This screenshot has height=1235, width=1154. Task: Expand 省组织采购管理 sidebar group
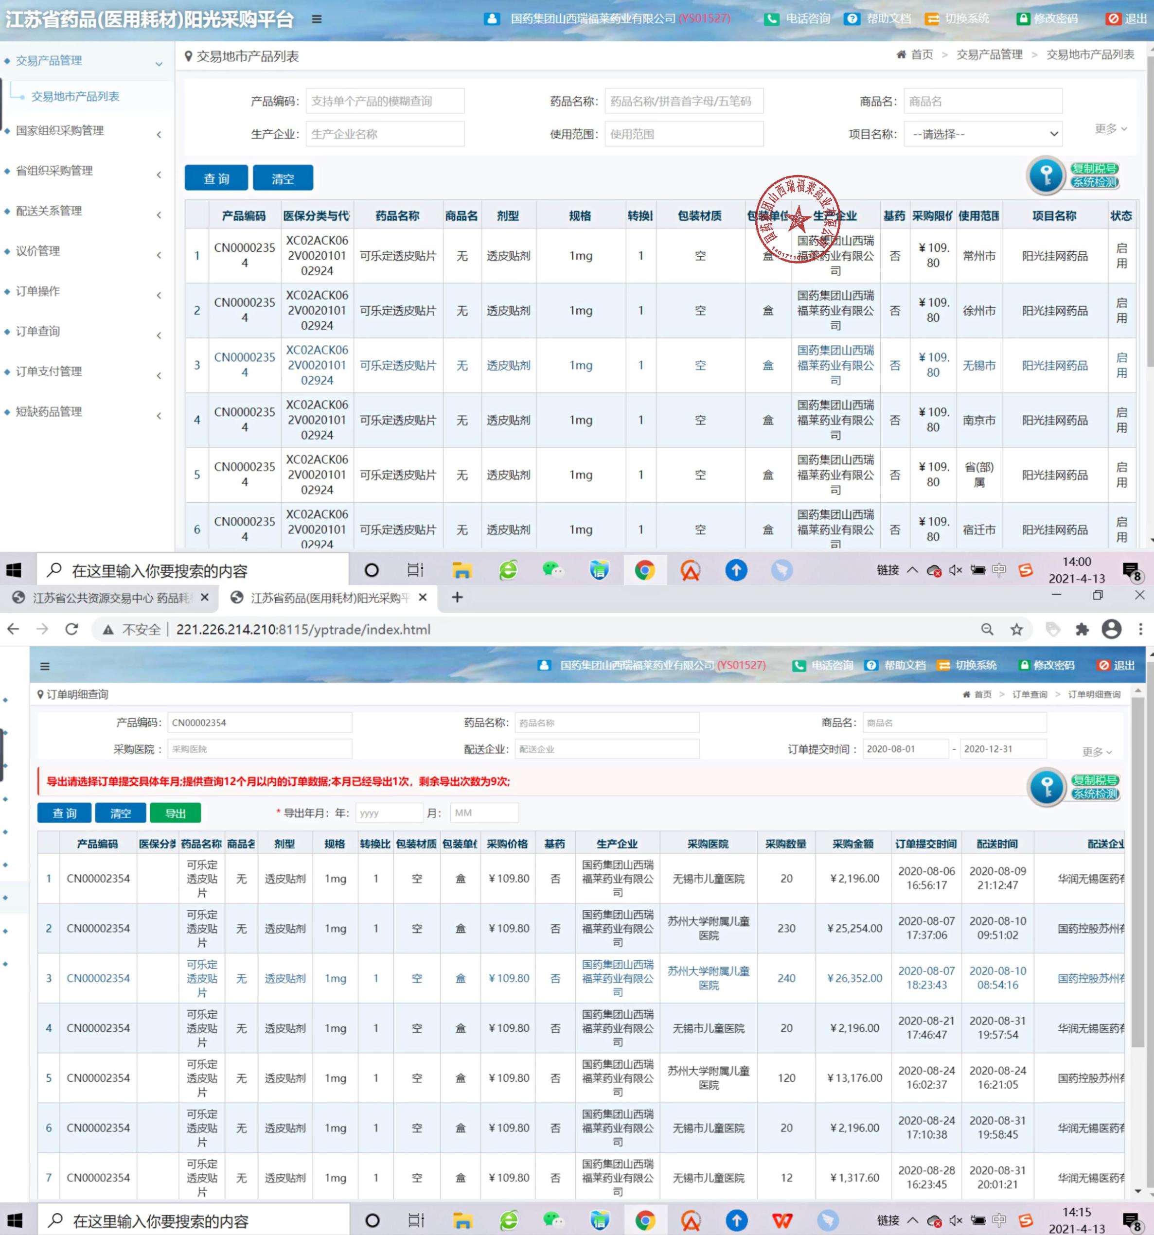(87, 171)
